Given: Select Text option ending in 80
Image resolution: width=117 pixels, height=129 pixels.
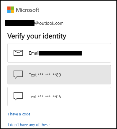Looking at the screenshot, I should tap(59, 75).
